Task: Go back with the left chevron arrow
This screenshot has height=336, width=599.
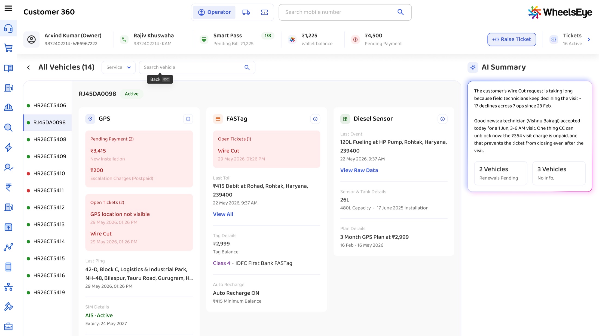Action: [x=28, y=67]
